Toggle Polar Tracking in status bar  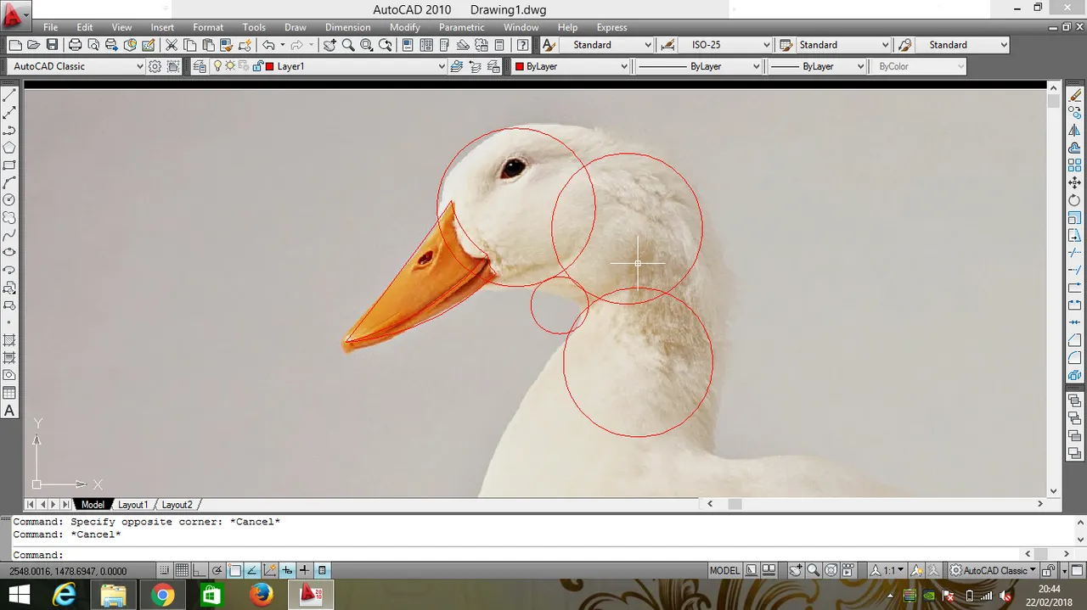point(217,571)
